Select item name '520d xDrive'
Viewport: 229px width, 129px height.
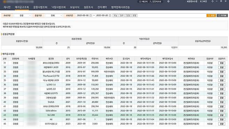(51, 111)
